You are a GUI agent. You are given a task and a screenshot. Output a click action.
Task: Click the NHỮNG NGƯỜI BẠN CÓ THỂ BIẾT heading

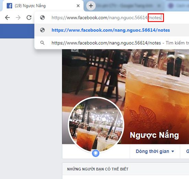pyautogui.click(x=98, y=169)
